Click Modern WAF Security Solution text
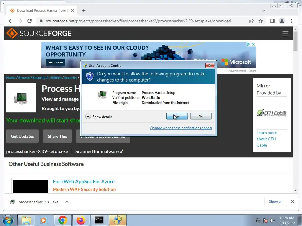 (x=84, y=189)
